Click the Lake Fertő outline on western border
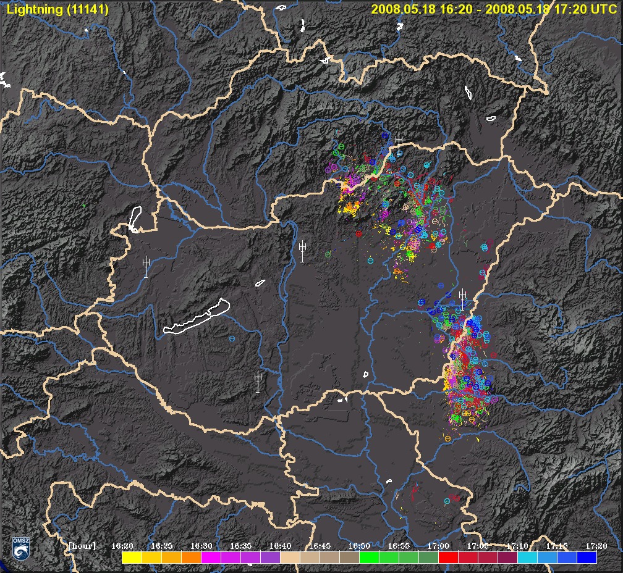Screen dimensions: 623x573 tap(135, 220)
